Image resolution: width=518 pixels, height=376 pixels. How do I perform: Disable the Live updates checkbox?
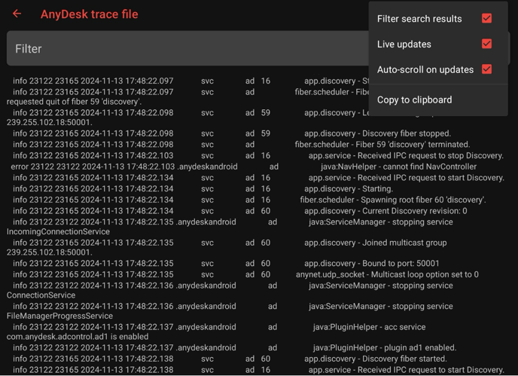click(x=486, y=44)
